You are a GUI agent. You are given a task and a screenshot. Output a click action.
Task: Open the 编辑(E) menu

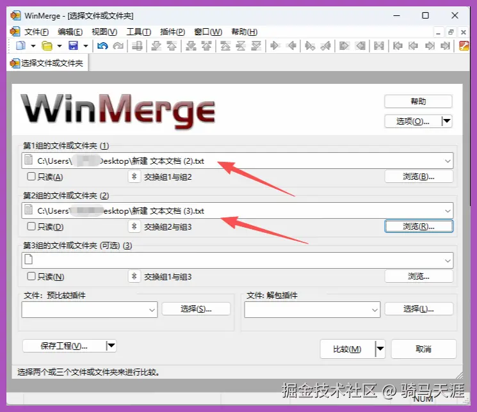click(70, 32)
